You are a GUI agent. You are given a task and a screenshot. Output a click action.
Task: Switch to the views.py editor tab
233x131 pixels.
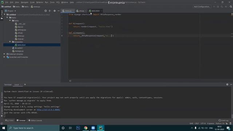coord(67,11)
